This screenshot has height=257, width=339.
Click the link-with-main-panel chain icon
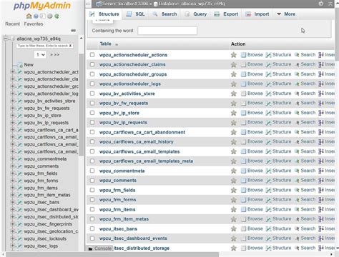pyautogui.click(x=73, y=31)
